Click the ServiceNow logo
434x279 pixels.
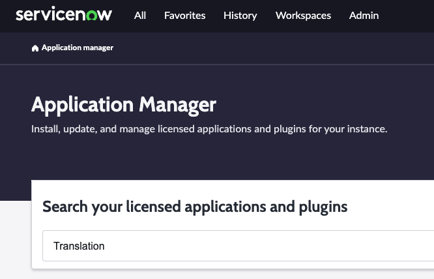click(64, 14)
